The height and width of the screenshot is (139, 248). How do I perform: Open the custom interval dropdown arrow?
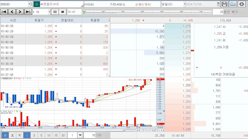(80, 135)
